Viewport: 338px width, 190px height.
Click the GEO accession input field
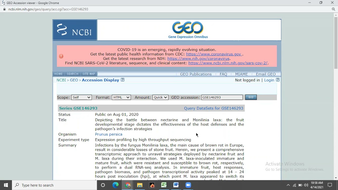pyautogui.click(x=222, y=97)
